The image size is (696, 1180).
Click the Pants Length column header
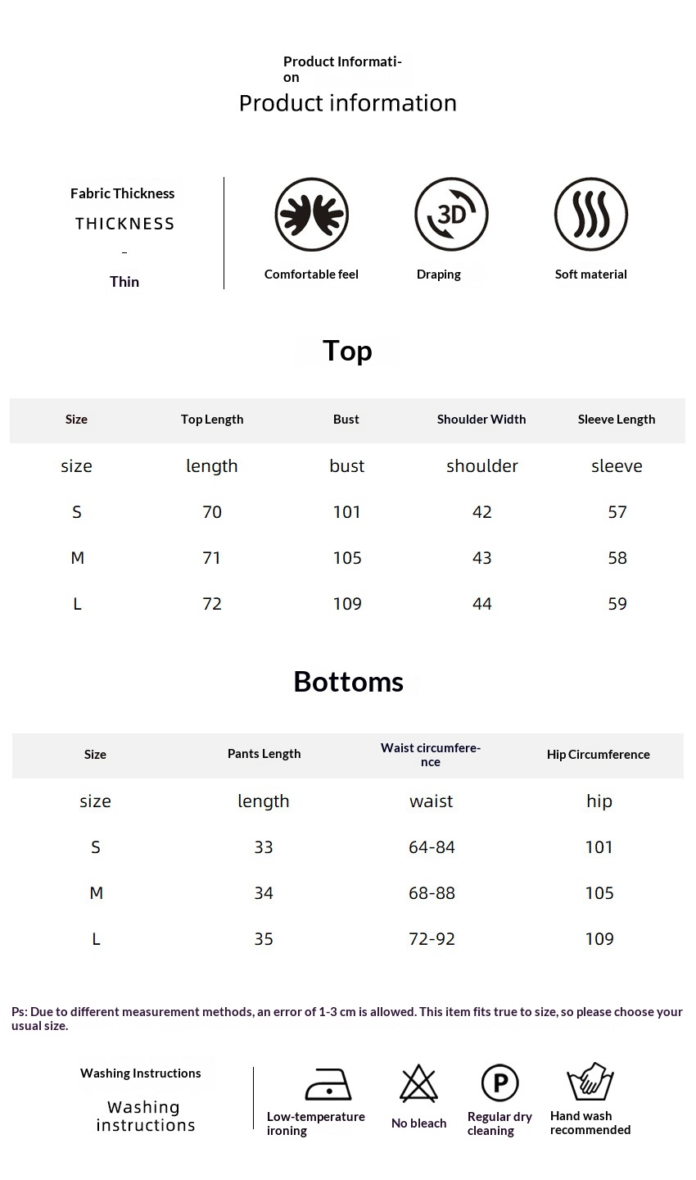pos(264,754)
